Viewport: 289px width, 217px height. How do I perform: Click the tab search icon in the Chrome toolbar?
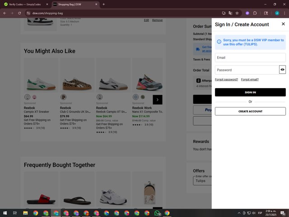(266, 13)
